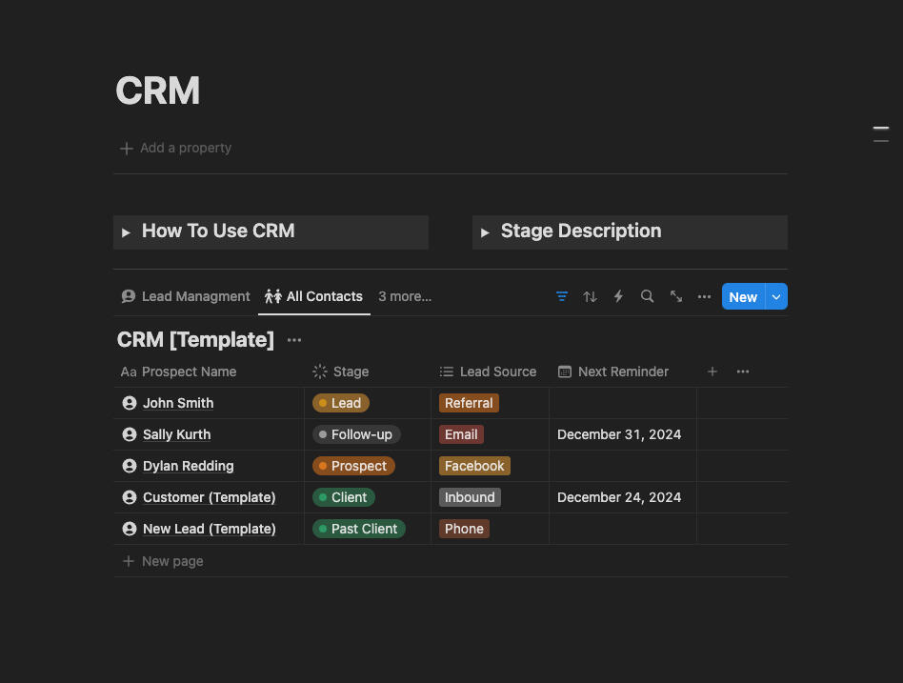903x683 pixels.
Task: Open column header three-dot properties menu
Action: 743,372
